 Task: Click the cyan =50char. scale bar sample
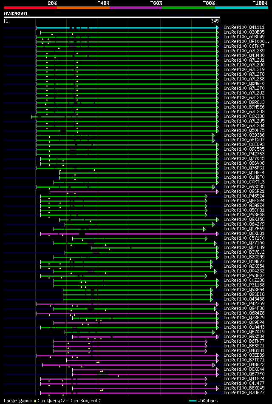pyautogui.click(x=193, y=401)
